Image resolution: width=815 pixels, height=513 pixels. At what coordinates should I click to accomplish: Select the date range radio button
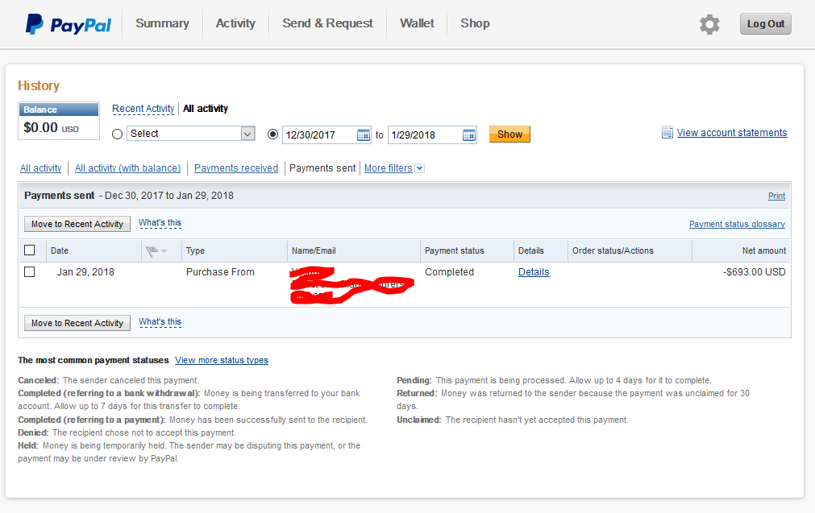(273, 134)
